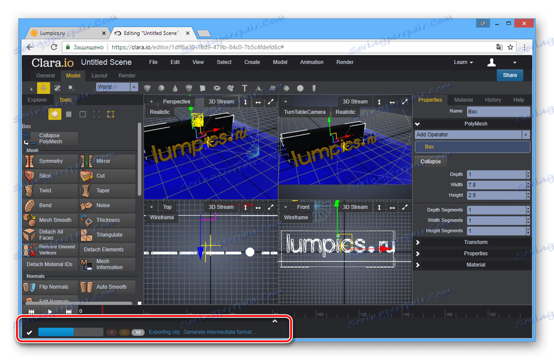Apply the Mirror mesh tool
554x360 pixels.
(x=107, y=161)
